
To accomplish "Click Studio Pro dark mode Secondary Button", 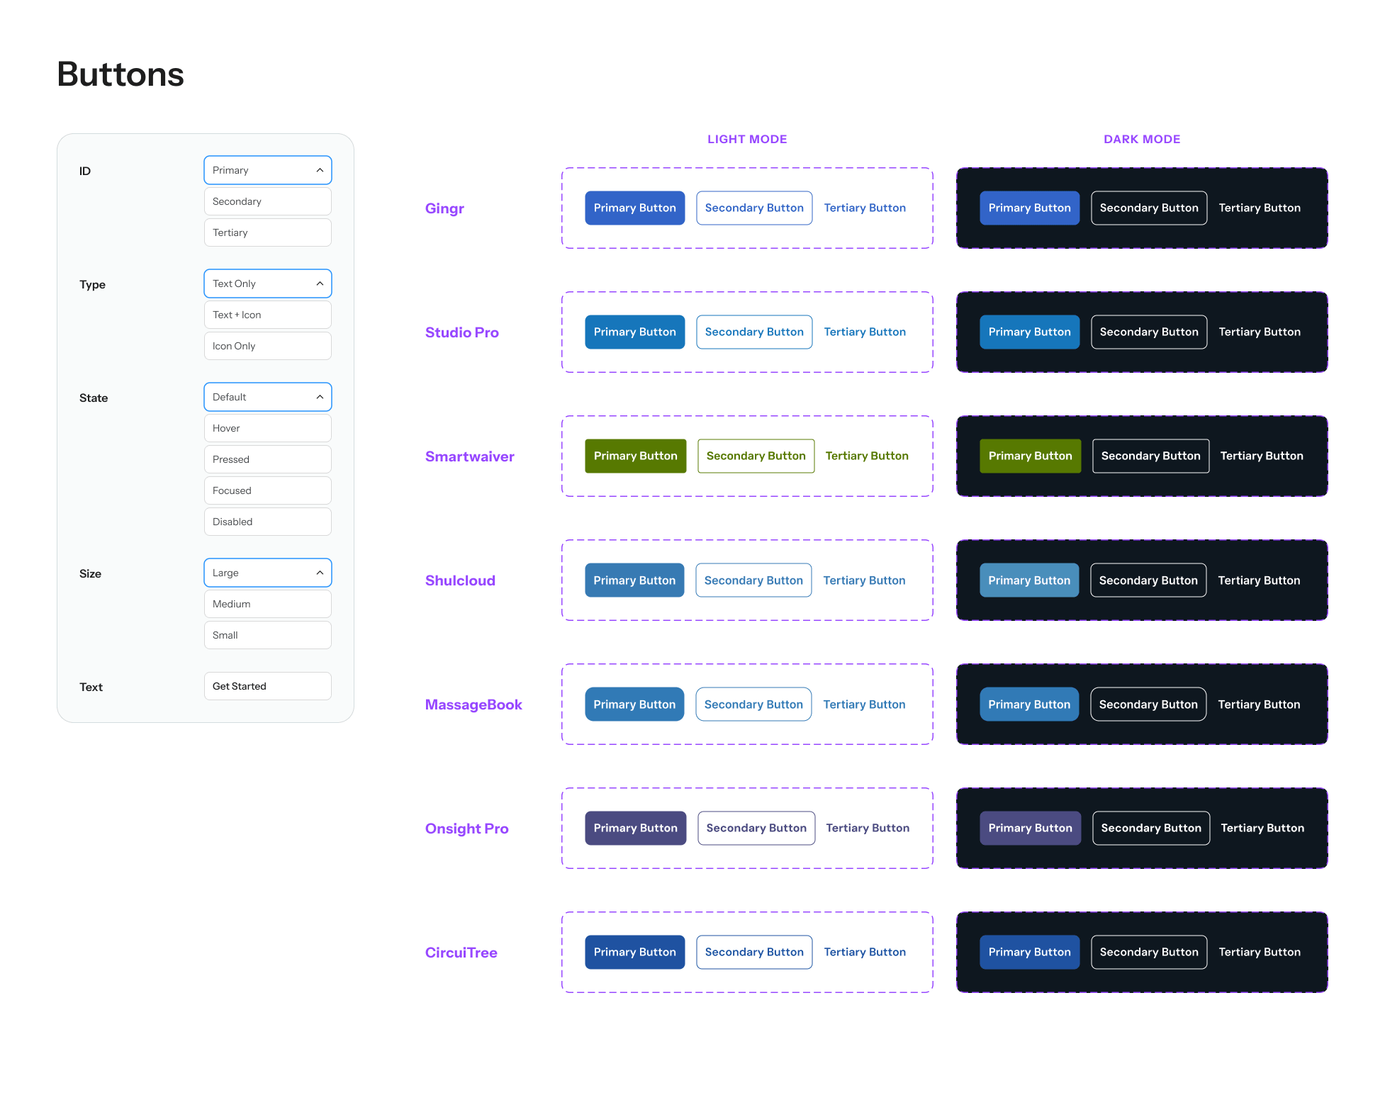I will pos(1149,332).
